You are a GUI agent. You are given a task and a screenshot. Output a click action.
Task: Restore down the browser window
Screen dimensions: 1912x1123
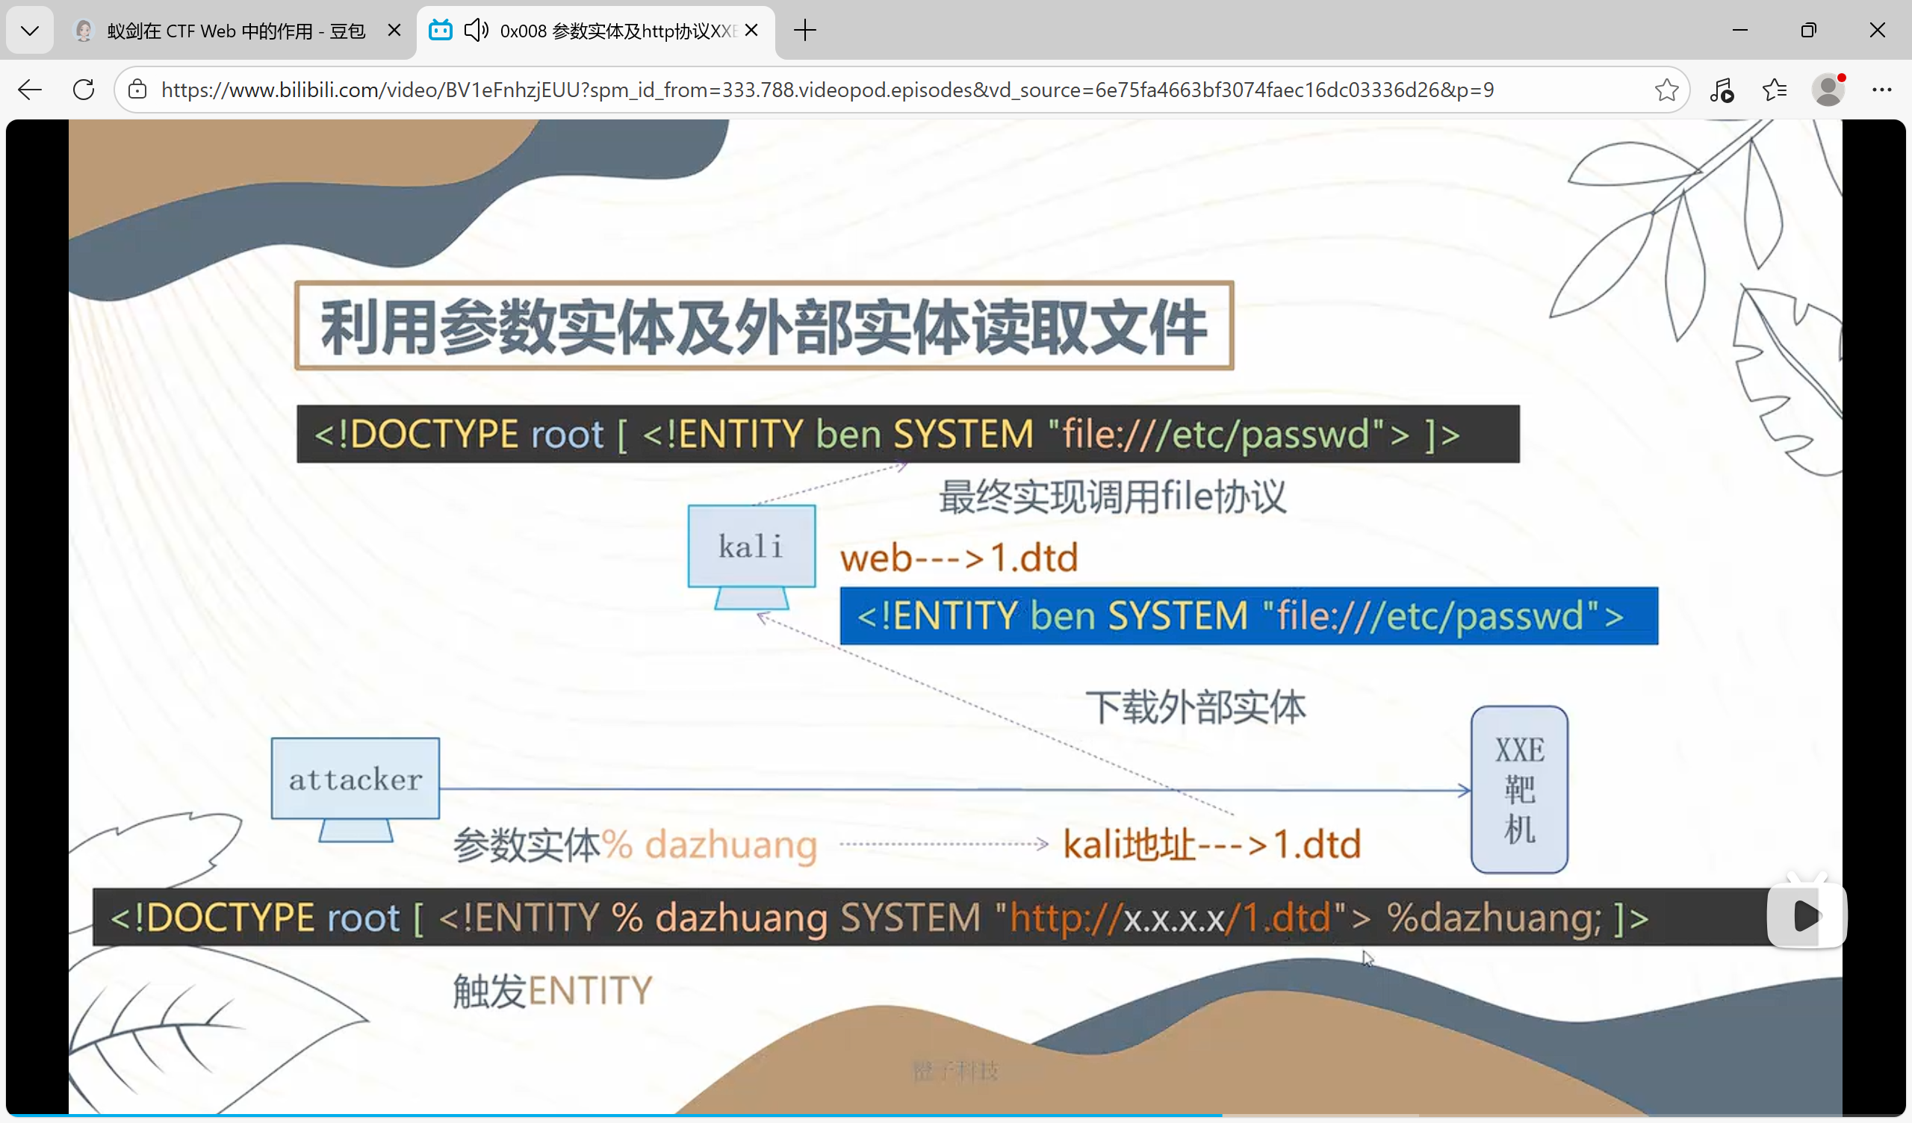[x=1809, y=31]
